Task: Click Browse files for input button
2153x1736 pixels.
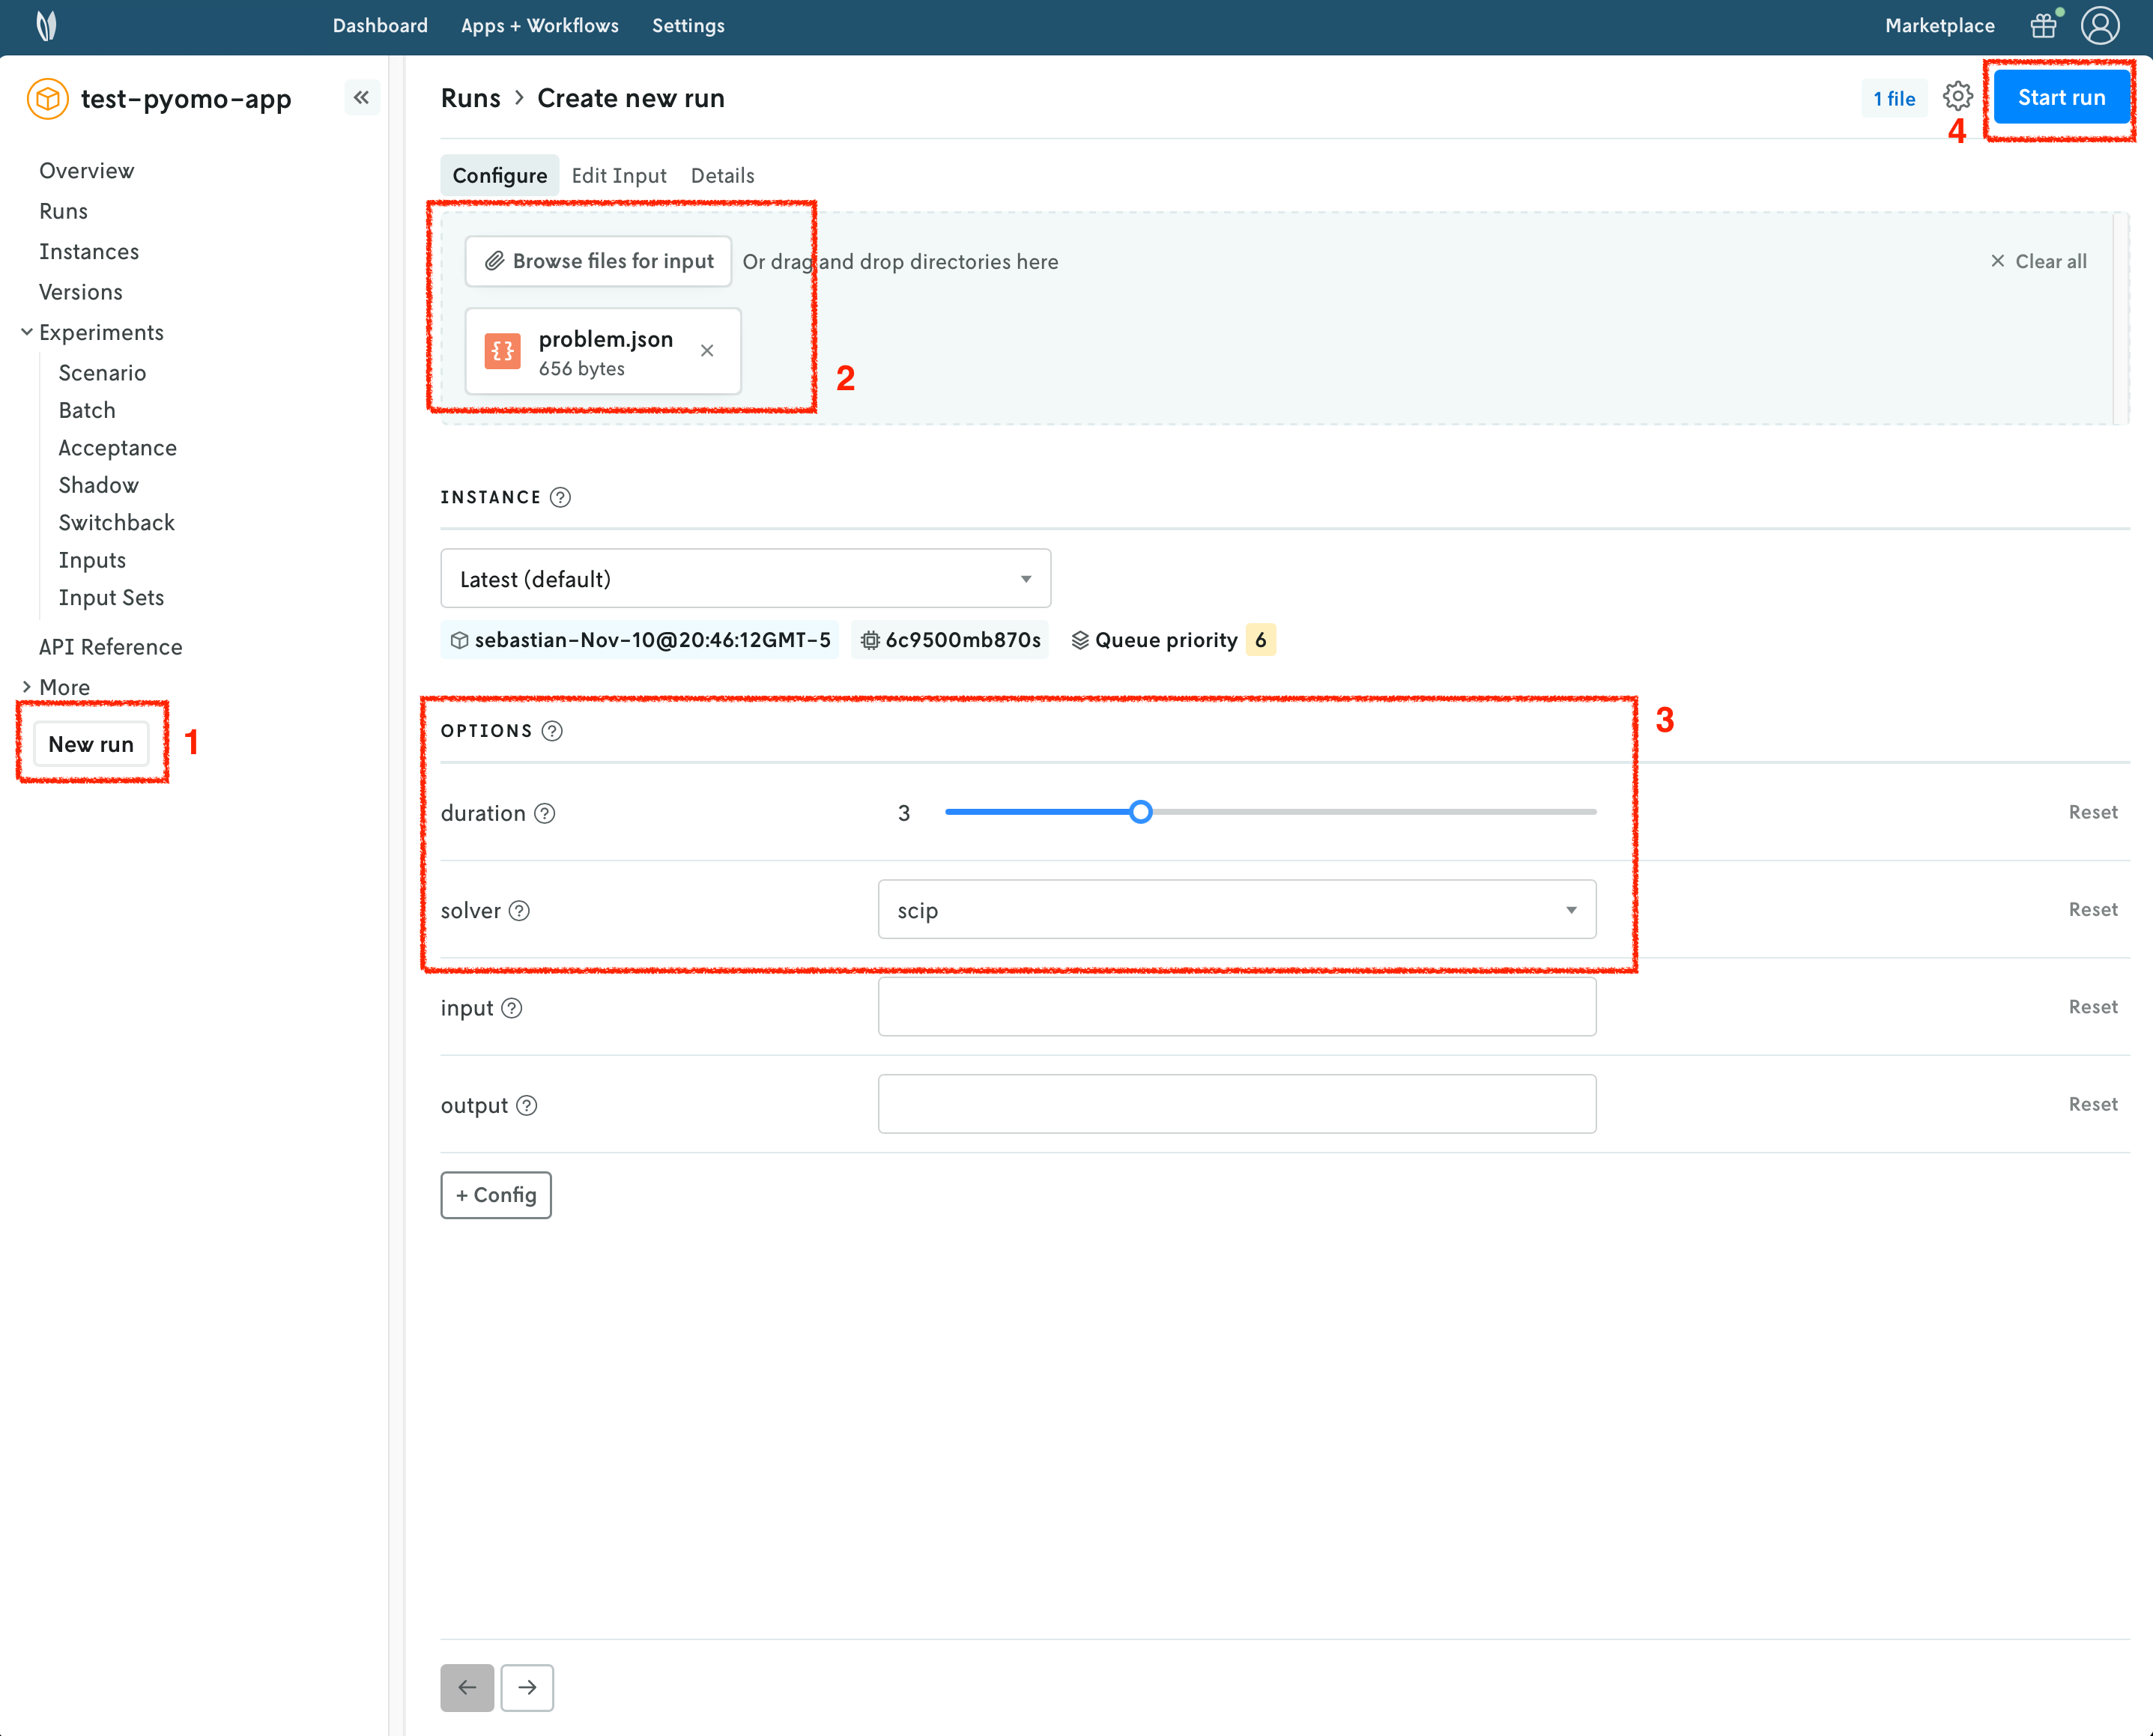Action: (x=599, y=261)
